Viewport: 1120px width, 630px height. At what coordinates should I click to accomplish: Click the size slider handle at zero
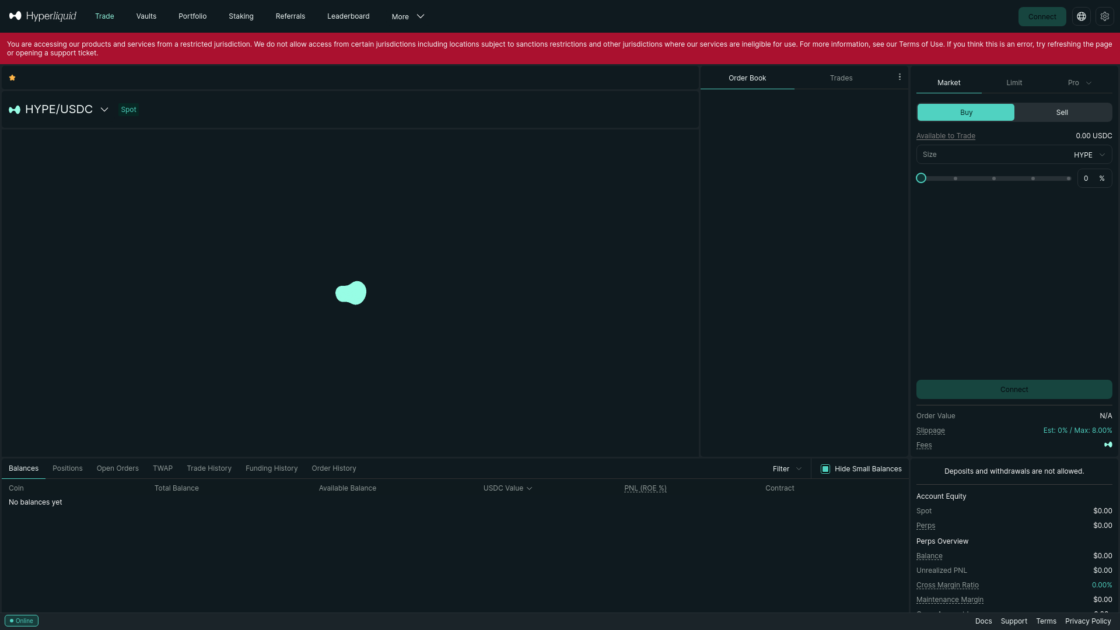921,178
